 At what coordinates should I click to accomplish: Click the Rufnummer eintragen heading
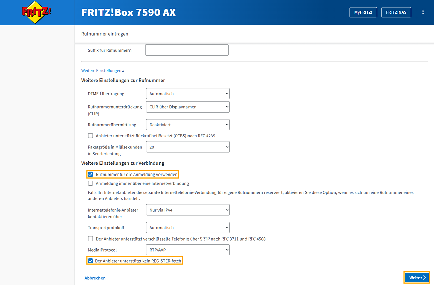click(105, 34)
